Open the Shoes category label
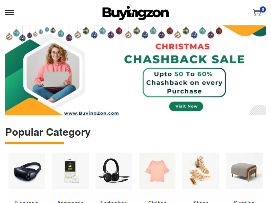271x203 pixels. [x=201, y=202]
